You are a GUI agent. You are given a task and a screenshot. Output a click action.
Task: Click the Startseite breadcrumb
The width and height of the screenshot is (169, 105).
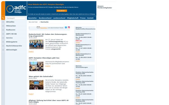pos(45,22)
